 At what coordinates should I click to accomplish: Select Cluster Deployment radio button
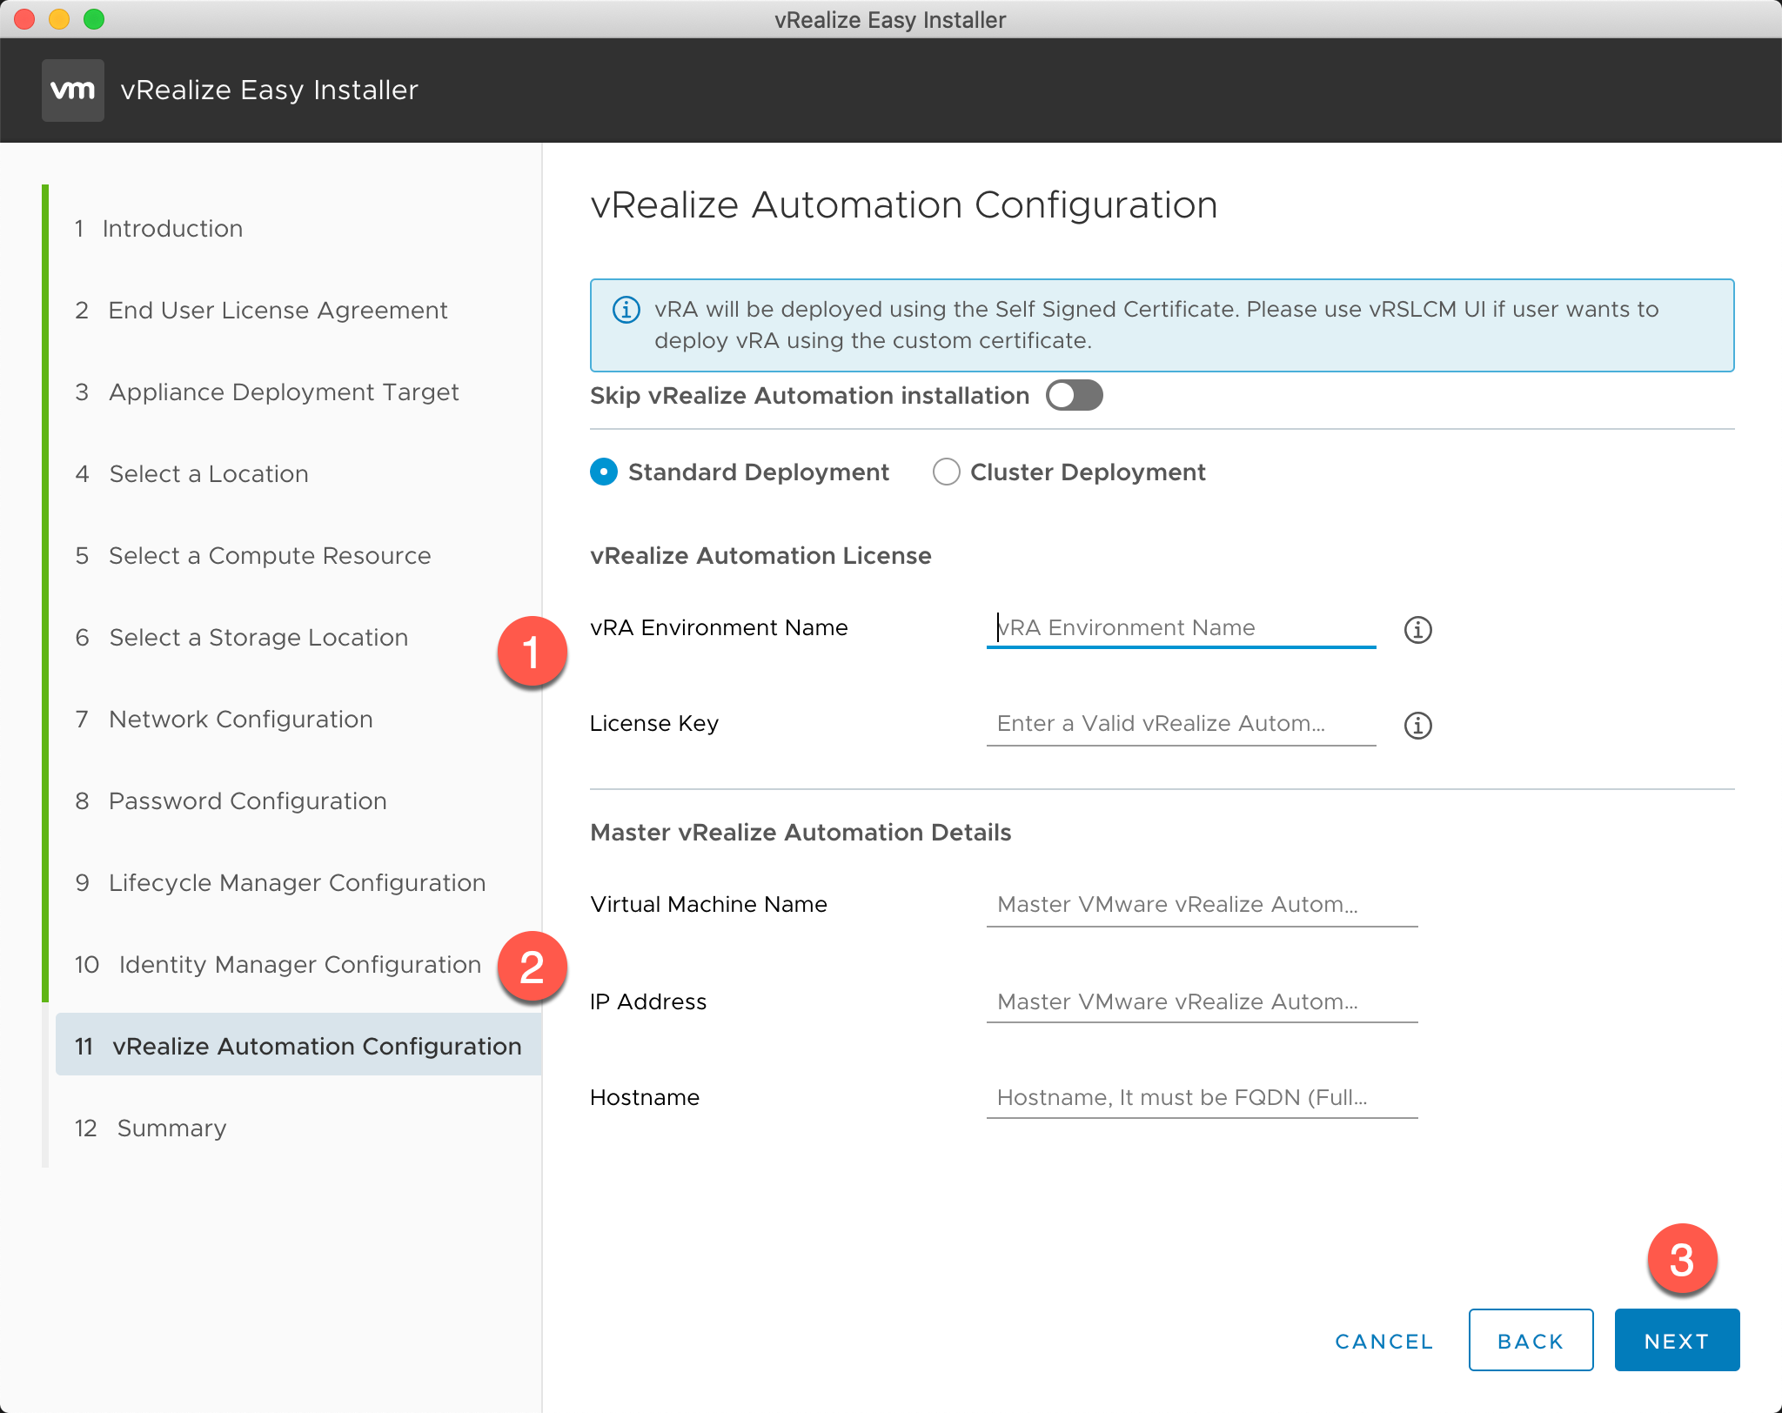(947, 472)
